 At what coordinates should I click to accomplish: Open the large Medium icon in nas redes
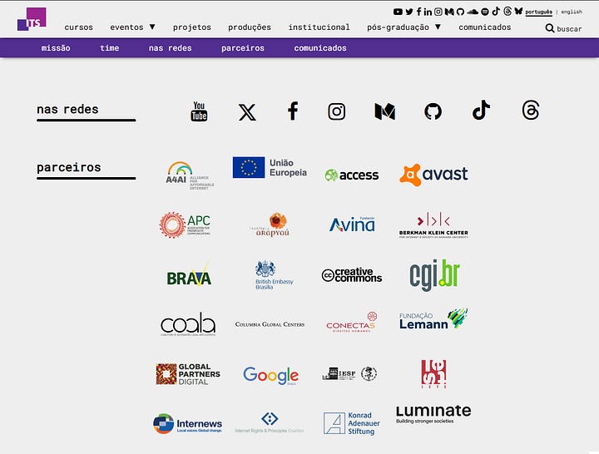(384, 111)
